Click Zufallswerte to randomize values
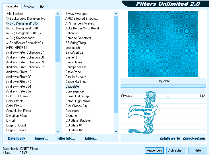This screenshot has height=155, width=209. pos(170,138)
